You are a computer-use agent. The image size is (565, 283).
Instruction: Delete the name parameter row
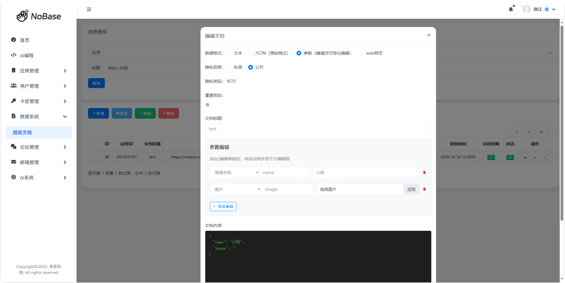point(424,173)
